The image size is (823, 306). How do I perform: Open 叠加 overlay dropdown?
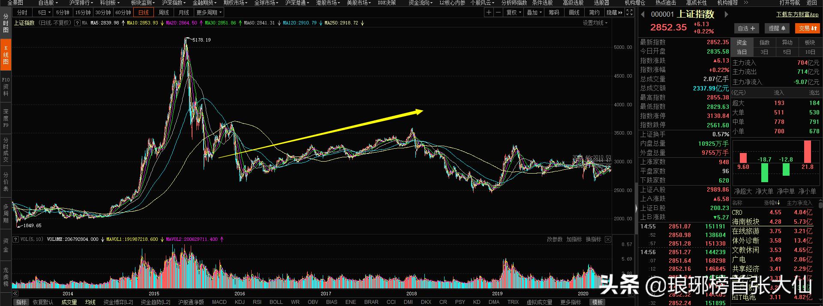point(534,12)
